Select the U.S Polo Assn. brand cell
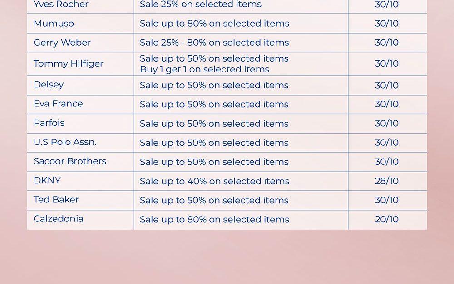454x284 pixels. click(65, 142)
